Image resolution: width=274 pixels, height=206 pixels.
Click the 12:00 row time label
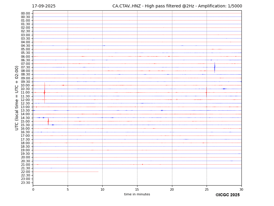pos(25,100)
